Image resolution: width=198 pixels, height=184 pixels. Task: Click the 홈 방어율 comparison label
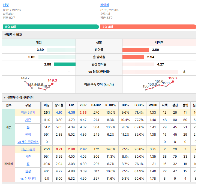(x=99, y=57)
